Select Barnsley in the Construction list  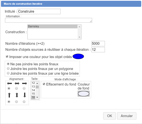tap(53, 27)
